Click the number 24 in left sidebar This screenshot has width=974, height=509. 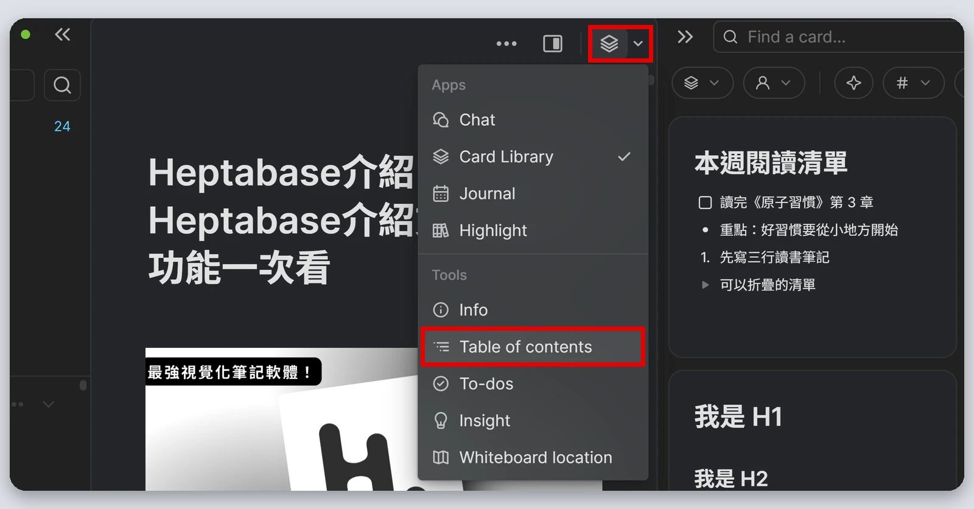62,126
